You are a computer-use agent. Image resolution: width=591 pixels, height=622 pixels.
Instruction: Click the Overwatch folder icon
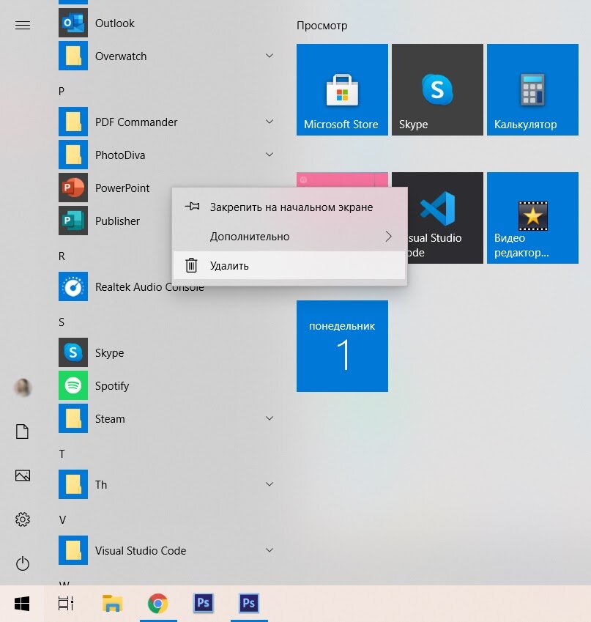click(73, 56)
